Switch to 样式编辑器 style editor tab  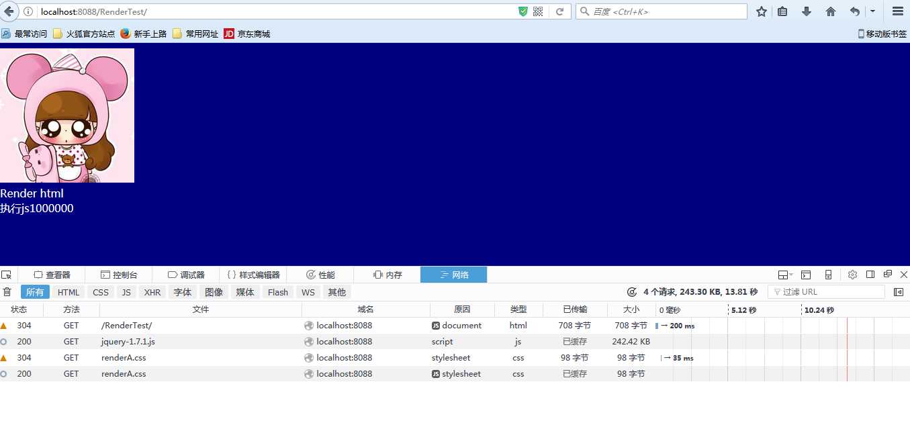click(253, 275)
